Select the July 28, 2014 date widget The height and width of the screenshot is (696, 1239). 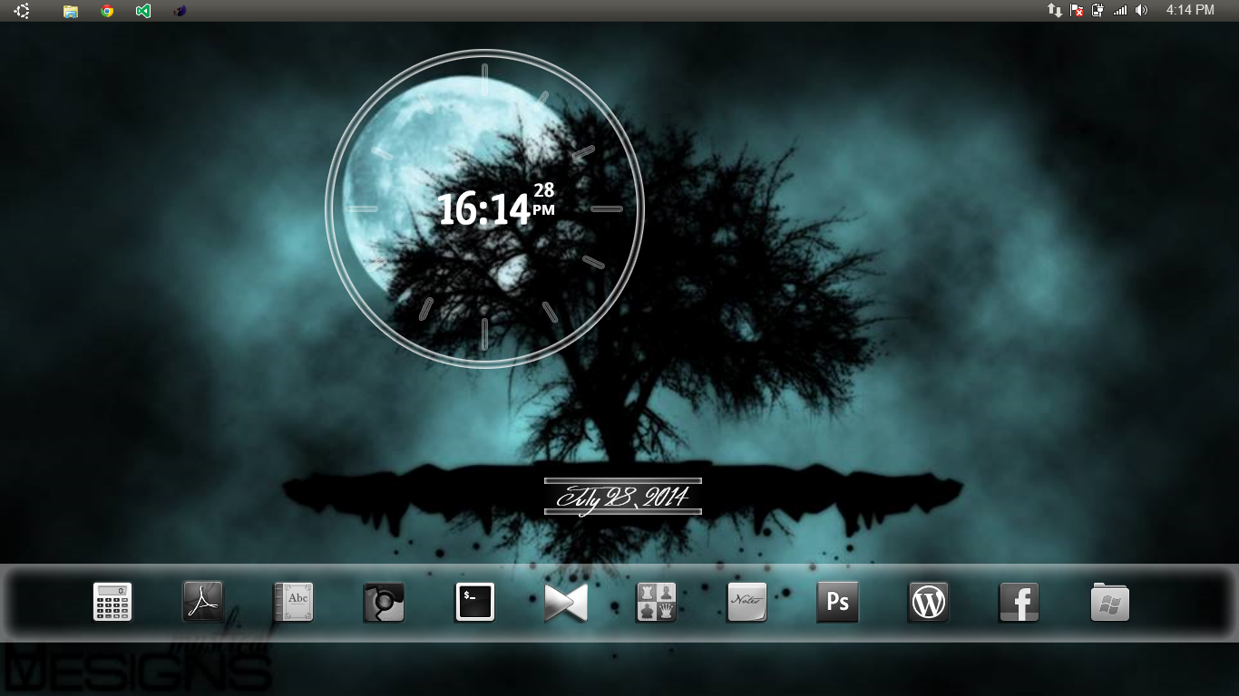click(x=622, y=496)
